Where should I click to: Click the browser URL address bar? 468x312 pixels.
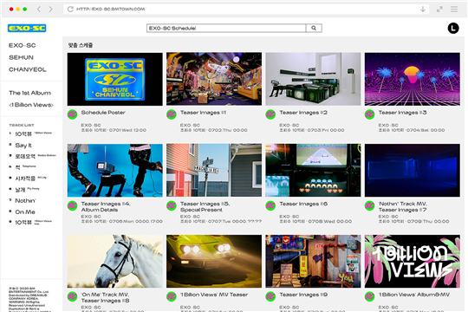coord(246,10)
